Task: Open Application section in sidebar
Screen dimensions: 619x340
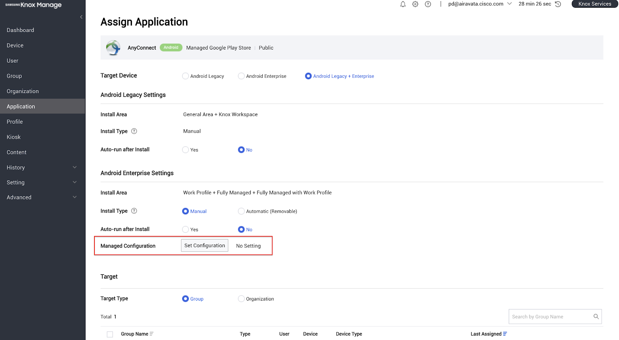Action: pyautogui.click(x=43, y=106)
